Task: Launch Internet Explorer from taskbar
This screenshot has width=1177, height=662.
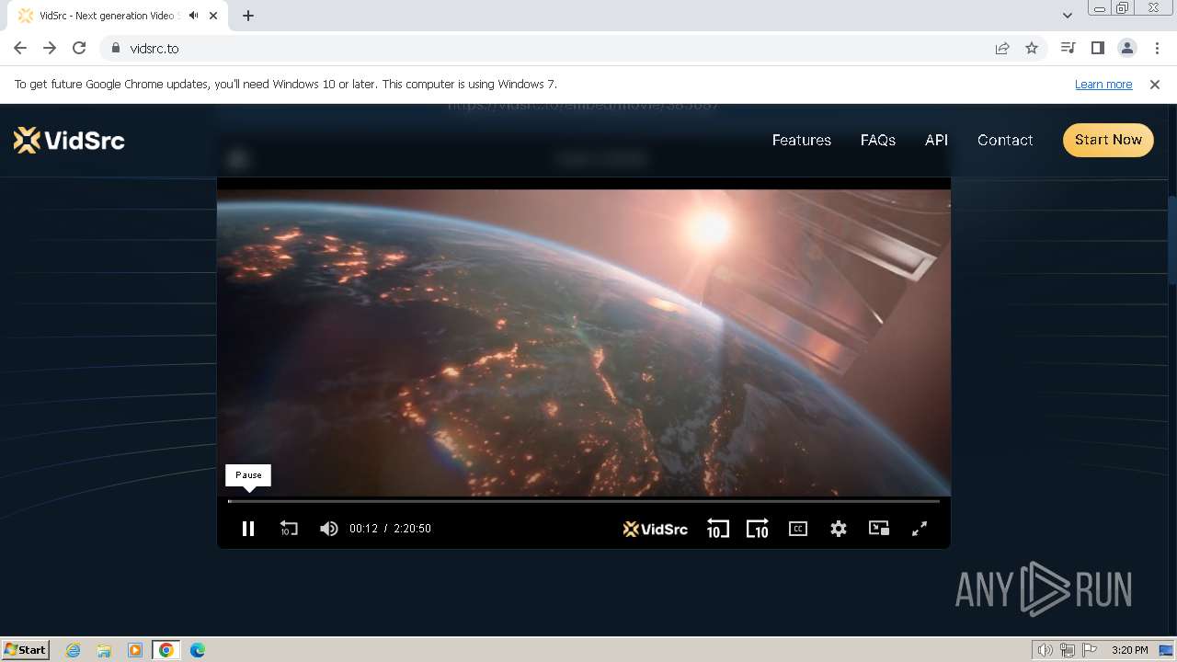Action: pos(74,650)
